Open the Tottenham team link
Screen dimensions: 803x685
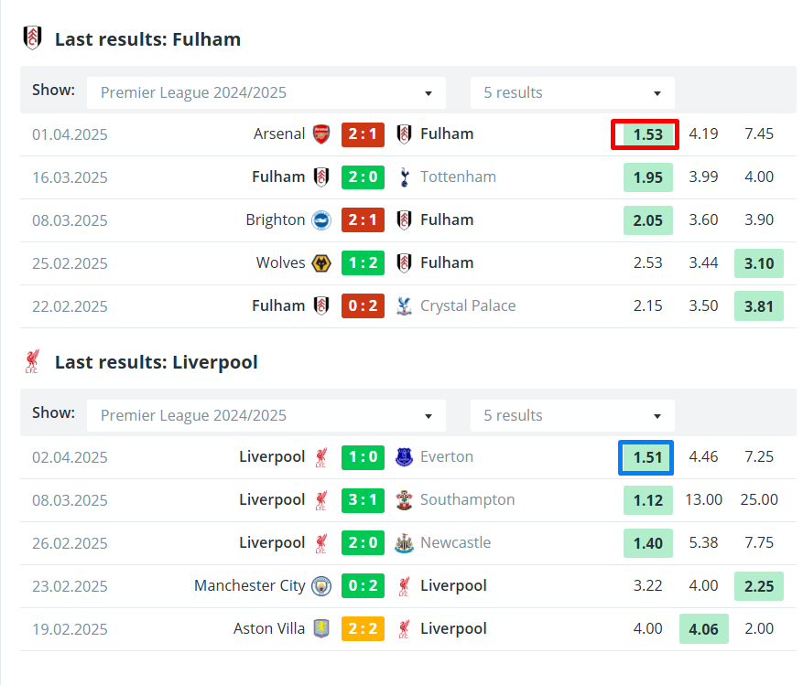point(458,177)
